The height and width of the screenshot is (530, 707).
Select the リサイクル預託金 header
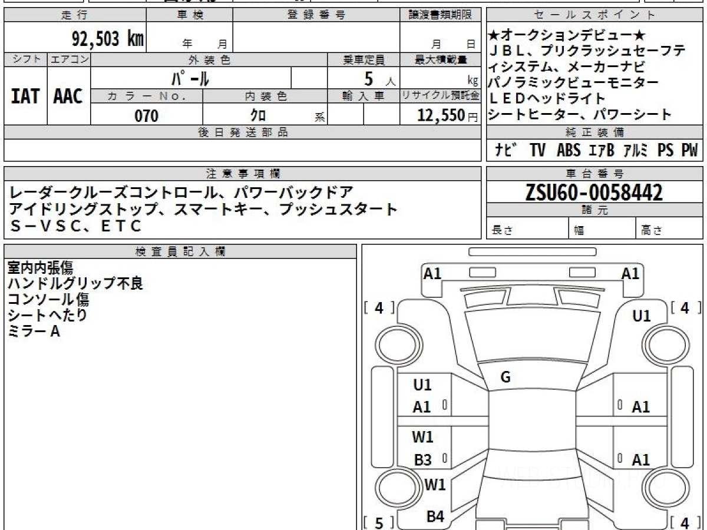click(x=440, y=96)
